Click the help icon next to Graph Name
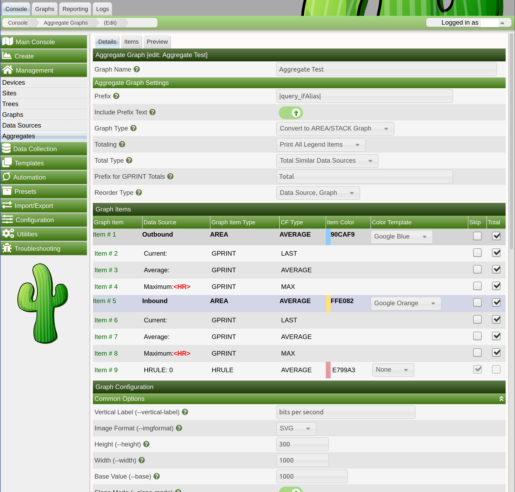The height and width of the screenshot is (492, 515). tap(137, 69)
